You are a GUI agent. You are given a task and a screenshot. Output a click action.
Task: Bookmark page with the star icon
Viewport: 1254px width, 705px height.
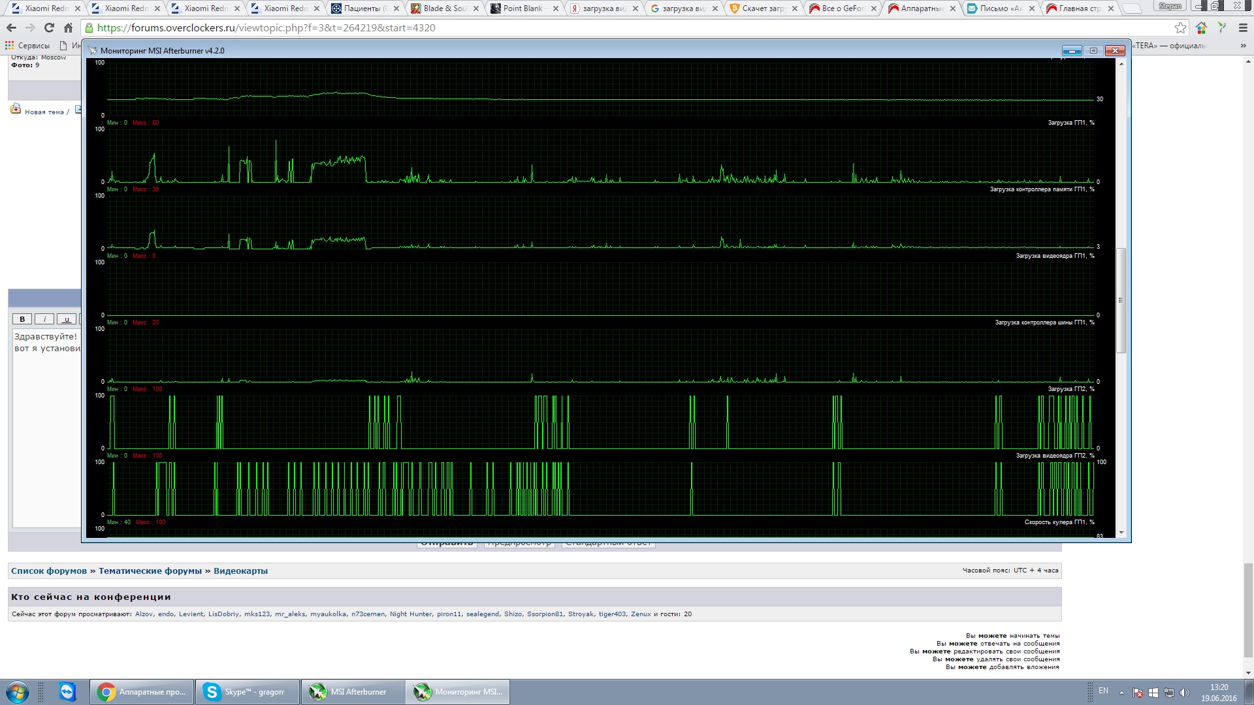tap(1180, 28)
